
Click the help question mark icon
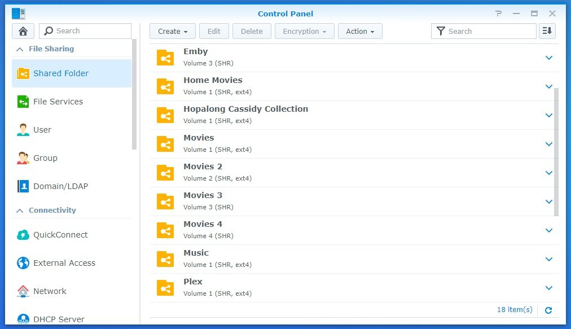(x=498, y=14)
